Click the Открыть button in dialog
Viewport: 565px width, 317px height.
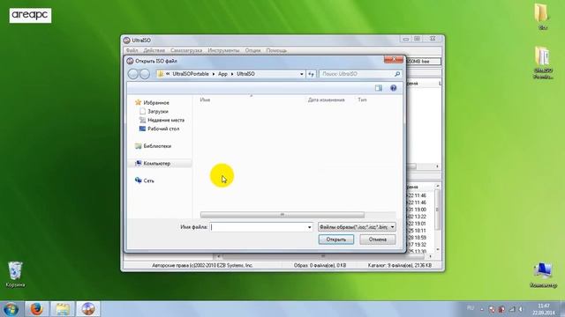335,240
